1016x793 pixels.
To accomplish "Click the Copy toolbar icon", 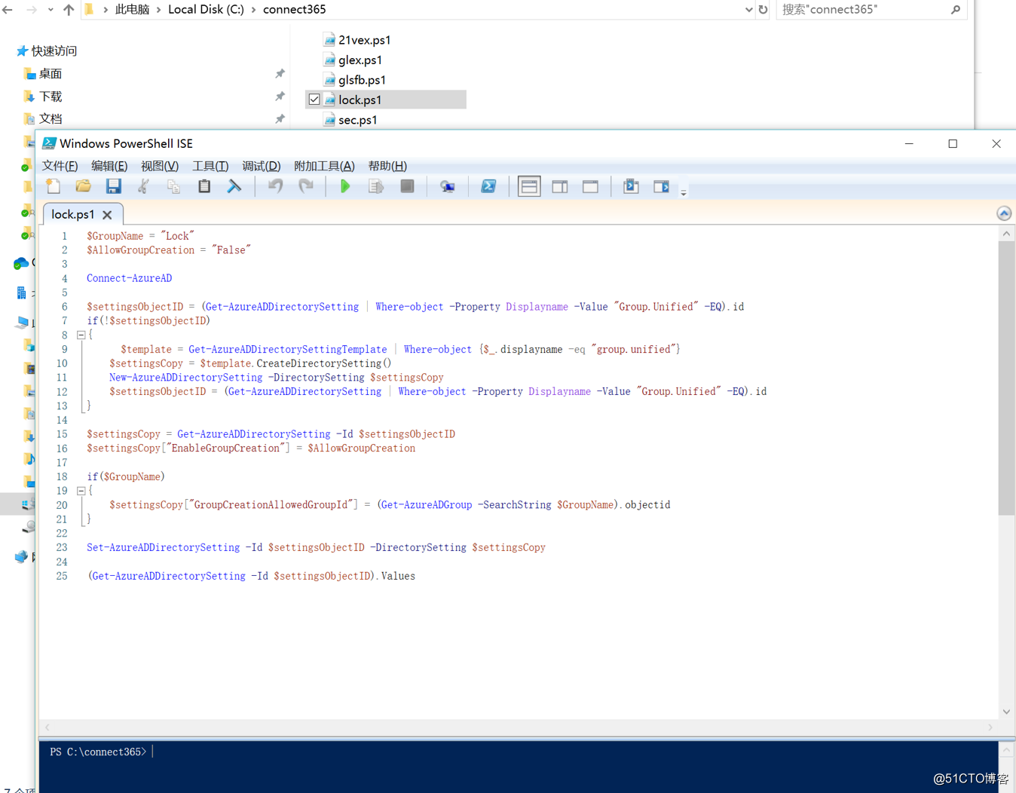I will pos(173,186).
